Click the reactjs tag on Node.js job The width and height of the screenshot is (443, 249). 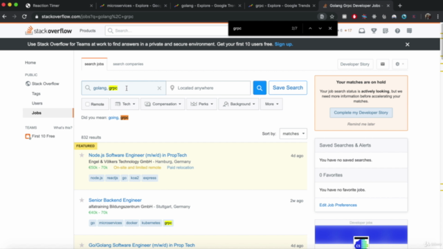pos(112,178)
